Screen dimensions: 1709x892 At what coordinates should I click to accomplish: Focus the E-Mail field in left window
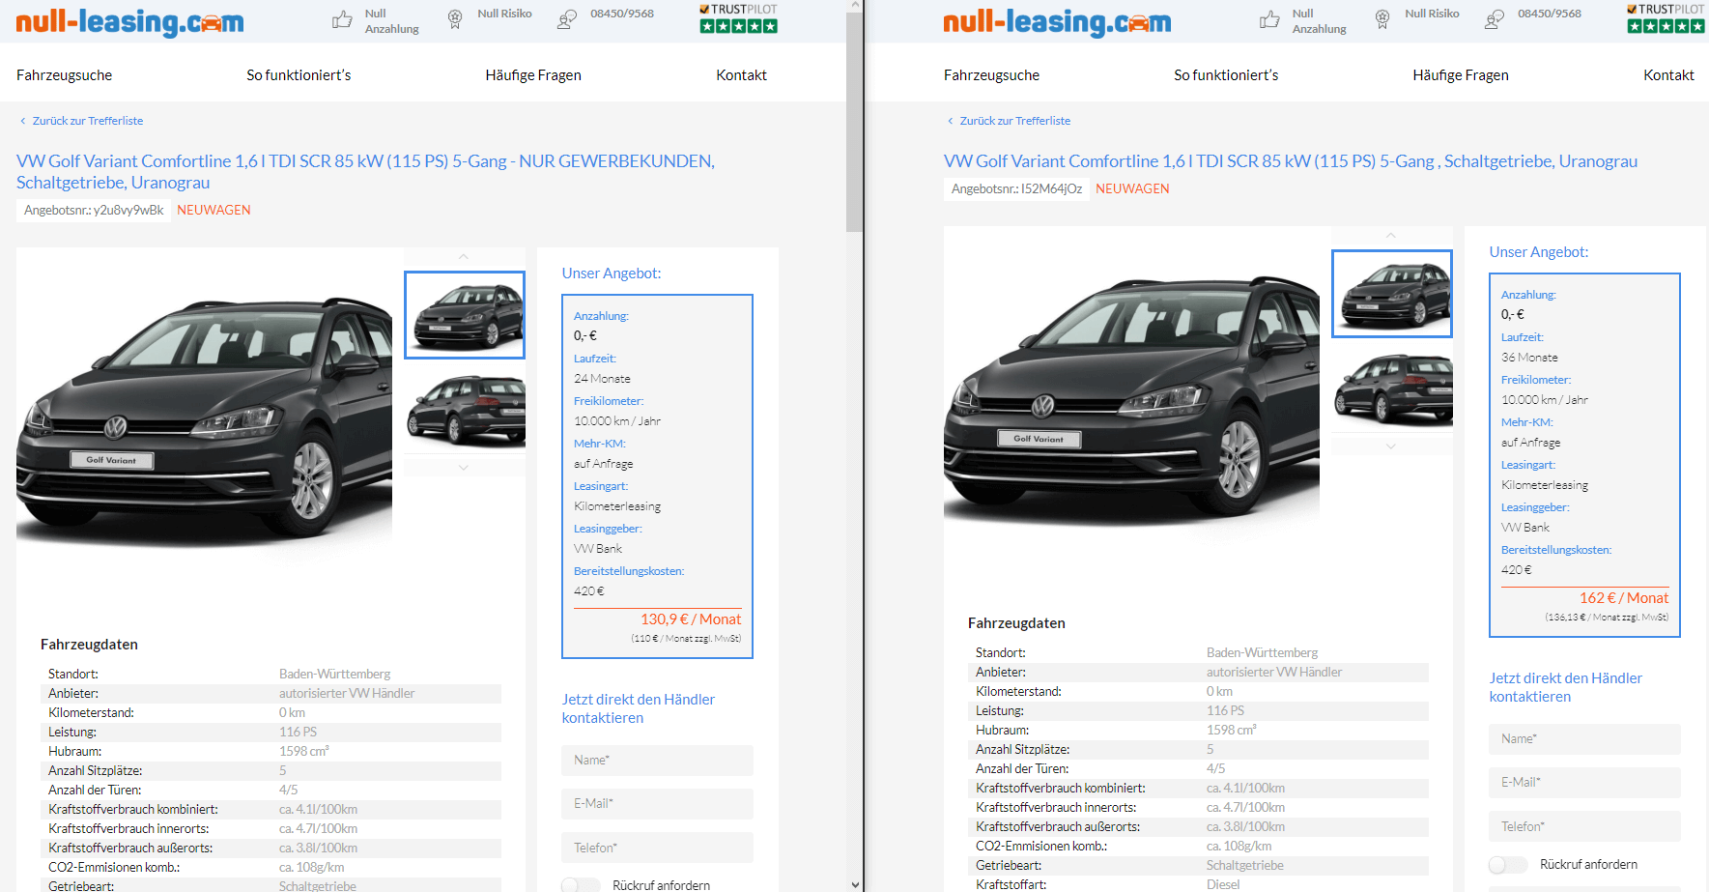(x=657, y=804)
